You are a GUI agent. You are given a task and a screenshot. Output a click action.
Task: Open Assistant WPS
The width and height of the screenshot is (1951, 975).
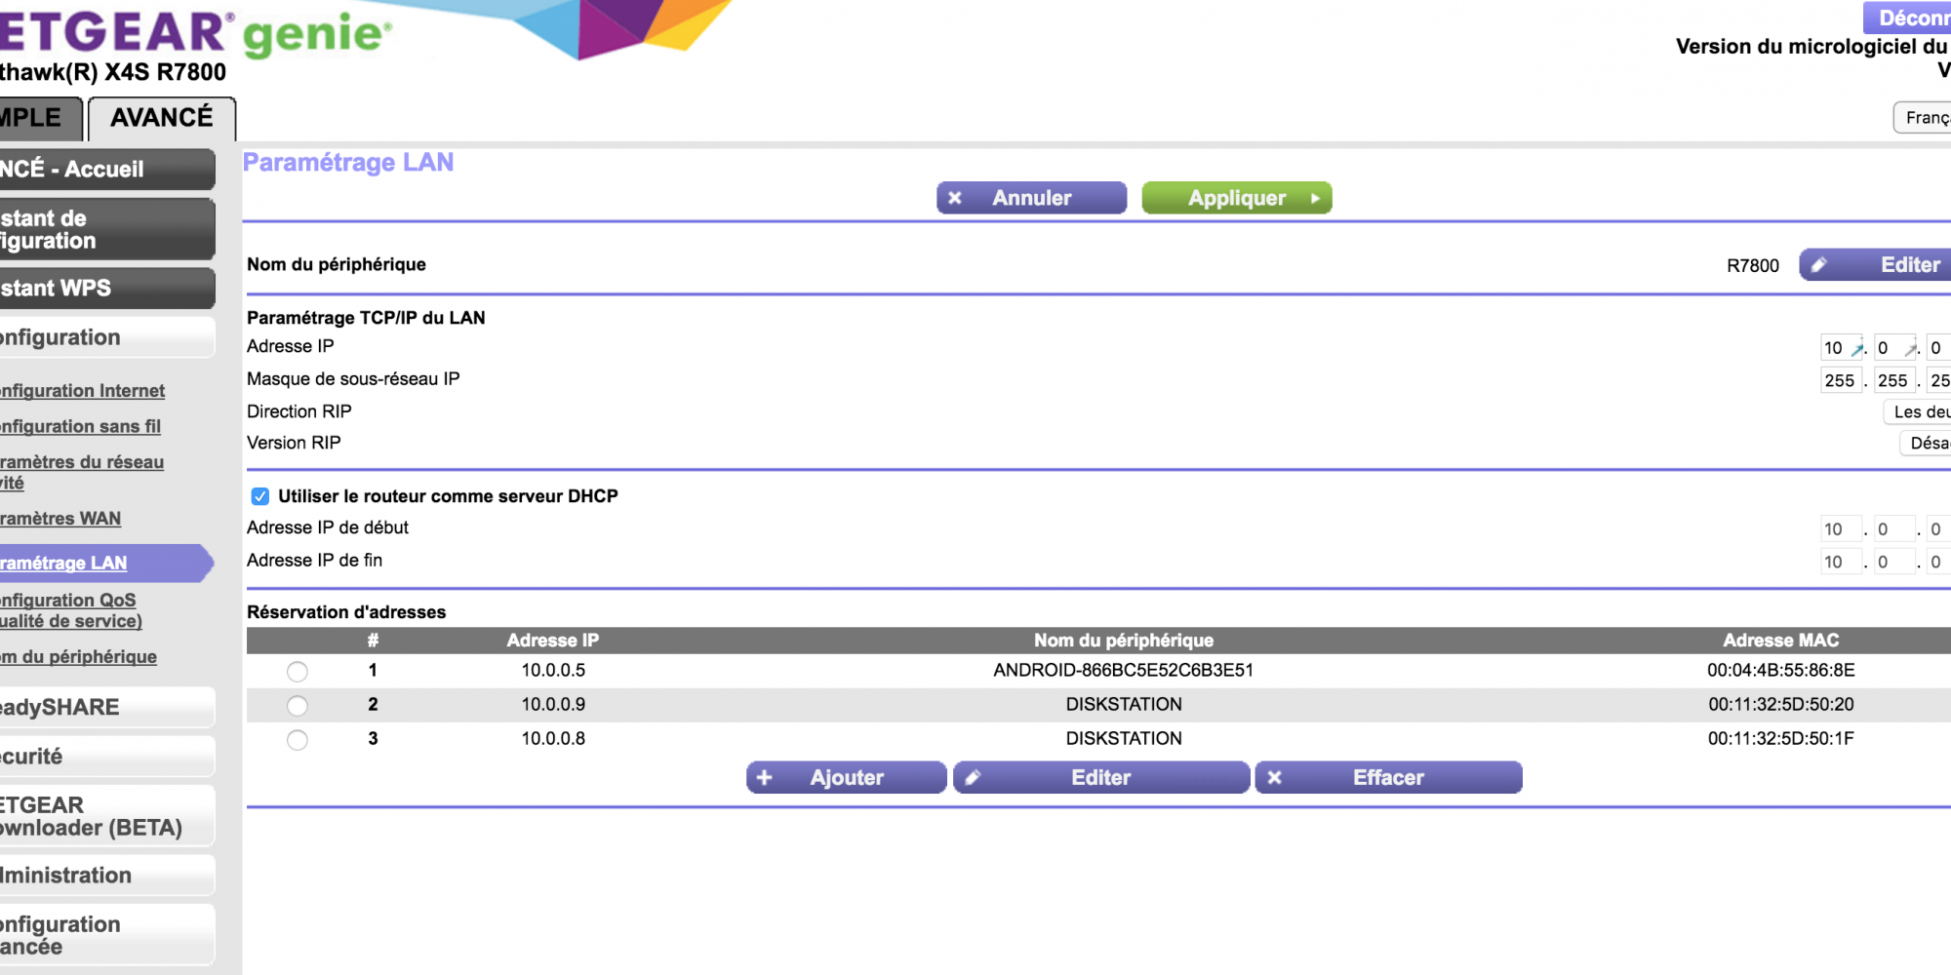tap(106, 289)
